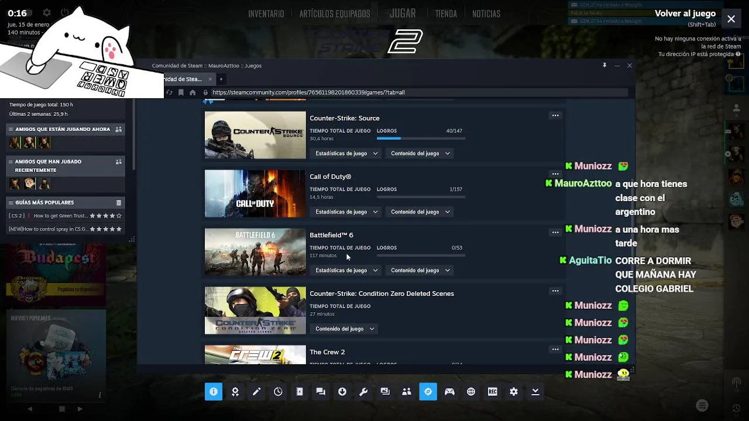Open the guides booklet icon in overlay bar
This screenshot has width=749, height=421.
(x=300, y=392)
